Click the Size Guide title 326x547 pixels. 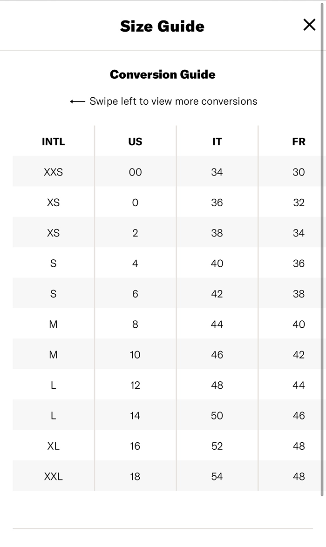click(162, 26)
